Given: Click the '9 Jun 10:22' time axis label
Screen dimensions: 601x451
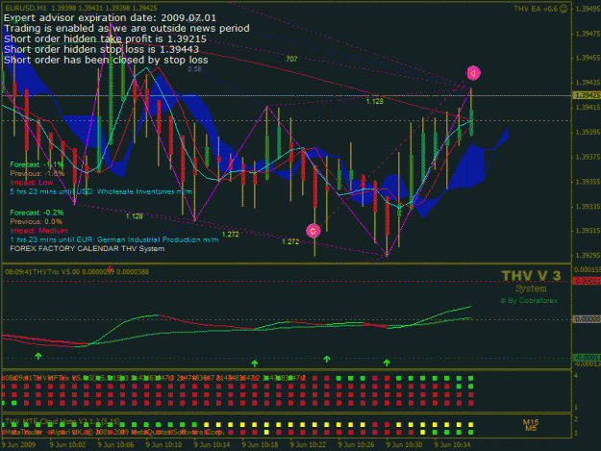Looking at the screenshot, I should coord(308,444).
